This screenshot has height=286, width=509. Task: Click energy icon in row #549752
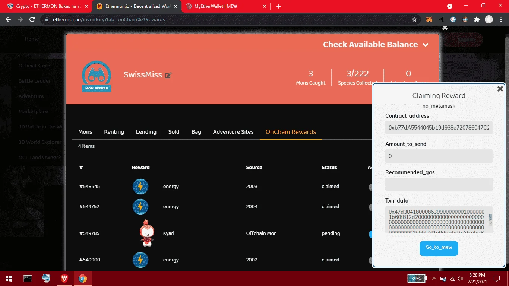coord(140,207)
